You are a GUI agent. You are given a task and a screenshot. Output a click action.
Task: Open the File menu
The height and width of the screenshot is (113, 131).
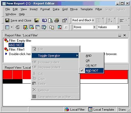click(8, 9)
